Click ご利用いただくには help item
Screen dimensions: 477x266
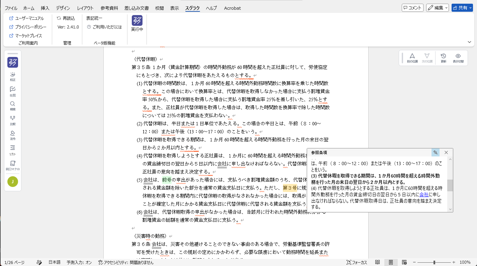pyautogui.click(x=104, y=27)
